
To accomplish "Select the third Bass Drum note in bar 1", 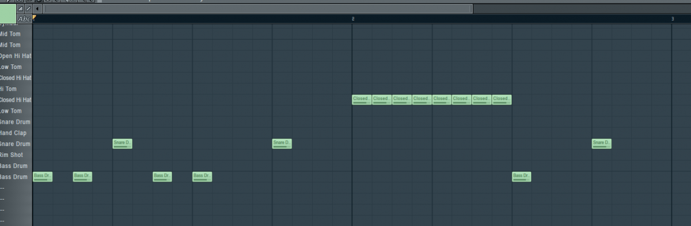I will pos(162,177).
